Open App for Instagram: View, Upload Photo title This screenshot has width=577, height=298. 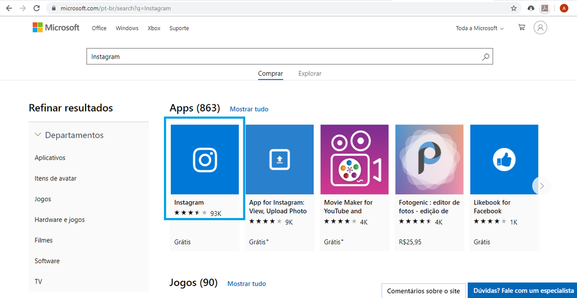pyautogui.click(x=278, y=207)
